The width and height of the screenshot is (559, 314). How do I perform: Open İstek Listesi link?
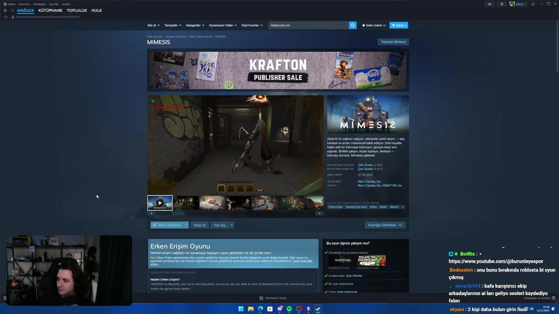(x=374, y=25)
